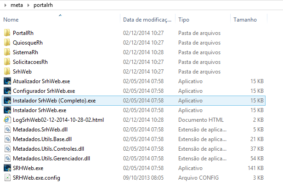Click the Configurador SrhWeb.exe application icon
Image resolution: width=283 pixels, height=193 pixels.
[x=7, y=91]
